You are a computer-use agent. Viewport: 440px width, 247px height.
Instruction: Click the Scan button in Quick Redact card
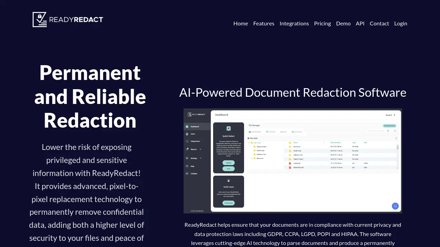[x=229, y=169]
